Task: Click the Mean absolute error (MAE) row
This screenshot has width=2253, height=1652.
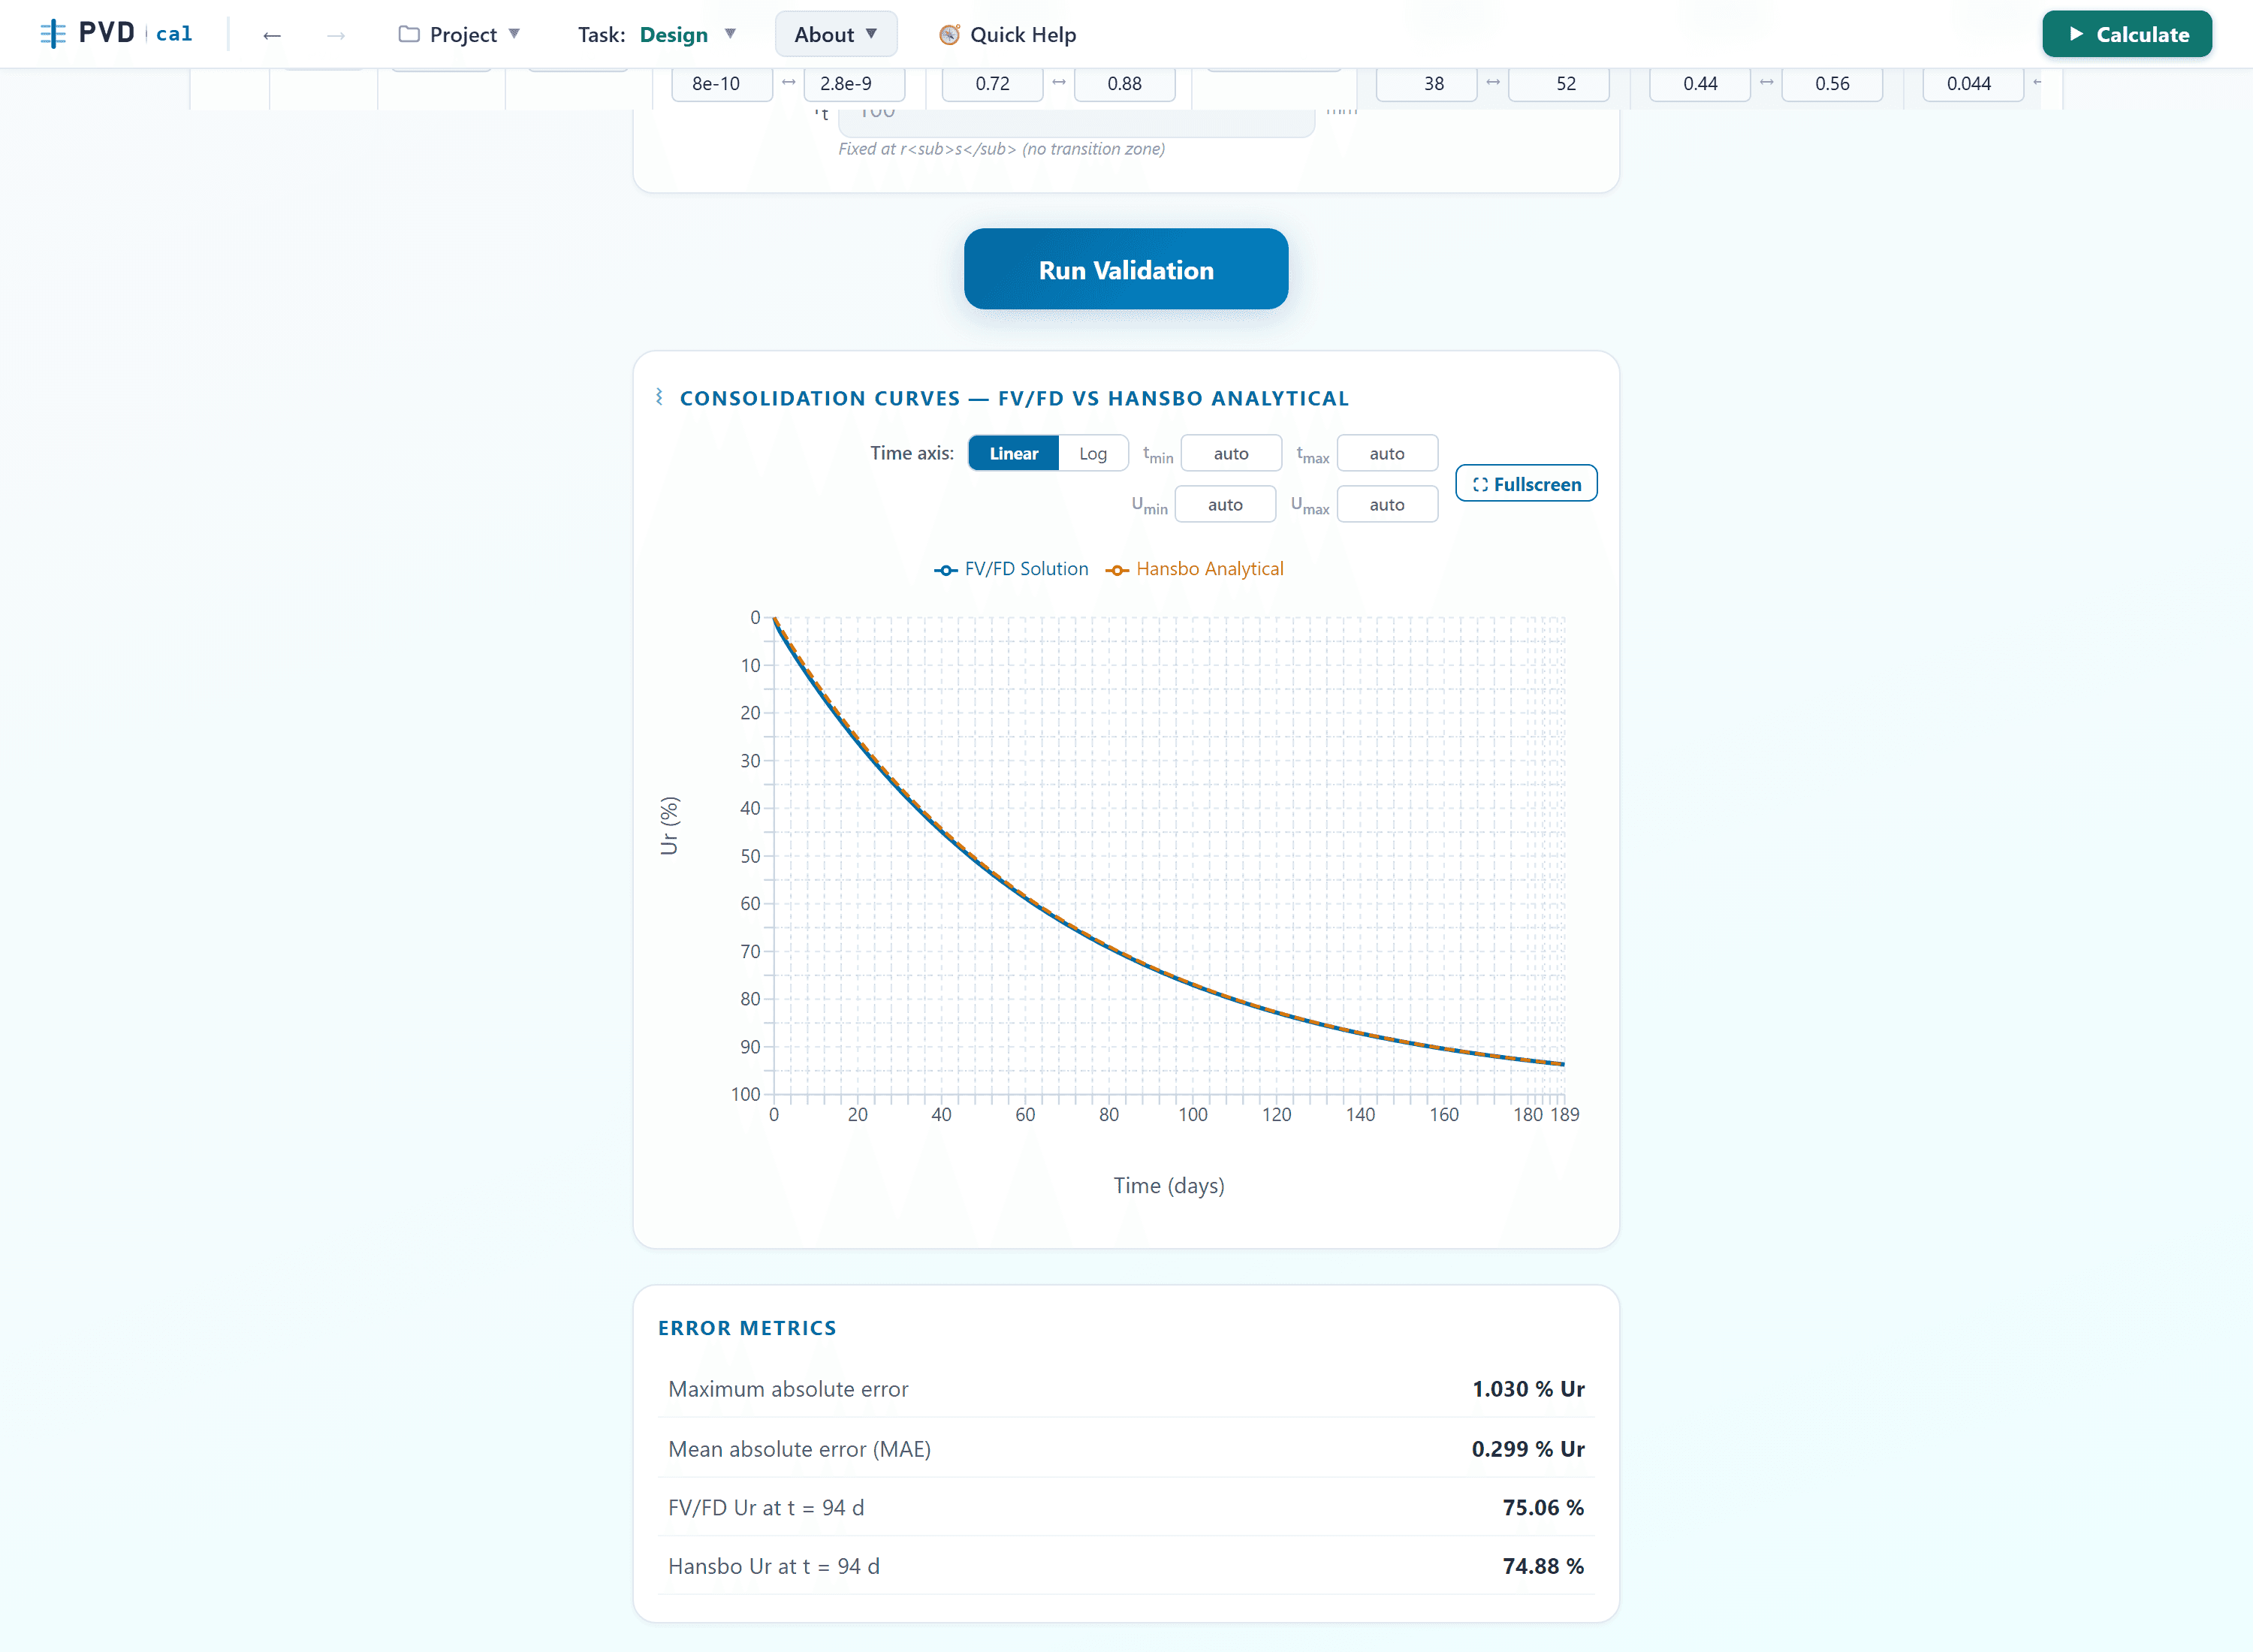Action: [x=1126, y=1448]
